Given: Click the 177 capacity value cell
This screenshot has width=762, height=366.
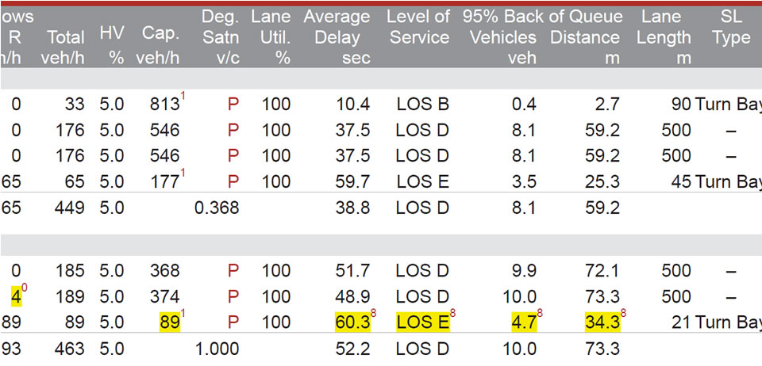Looking at the screenshot, I should tap(164, 182).
